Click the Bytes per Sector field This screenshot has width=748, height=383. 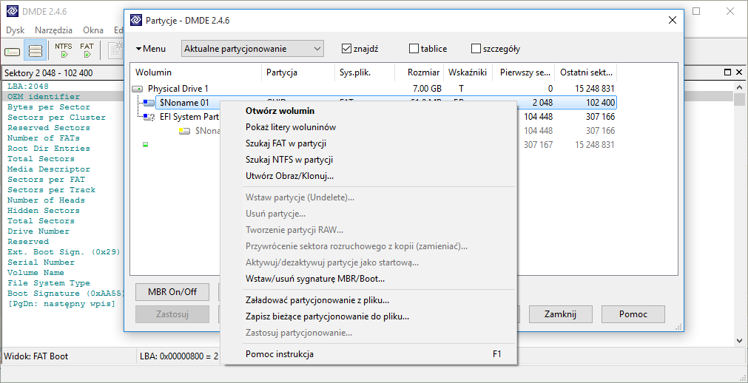pos(49,106)
